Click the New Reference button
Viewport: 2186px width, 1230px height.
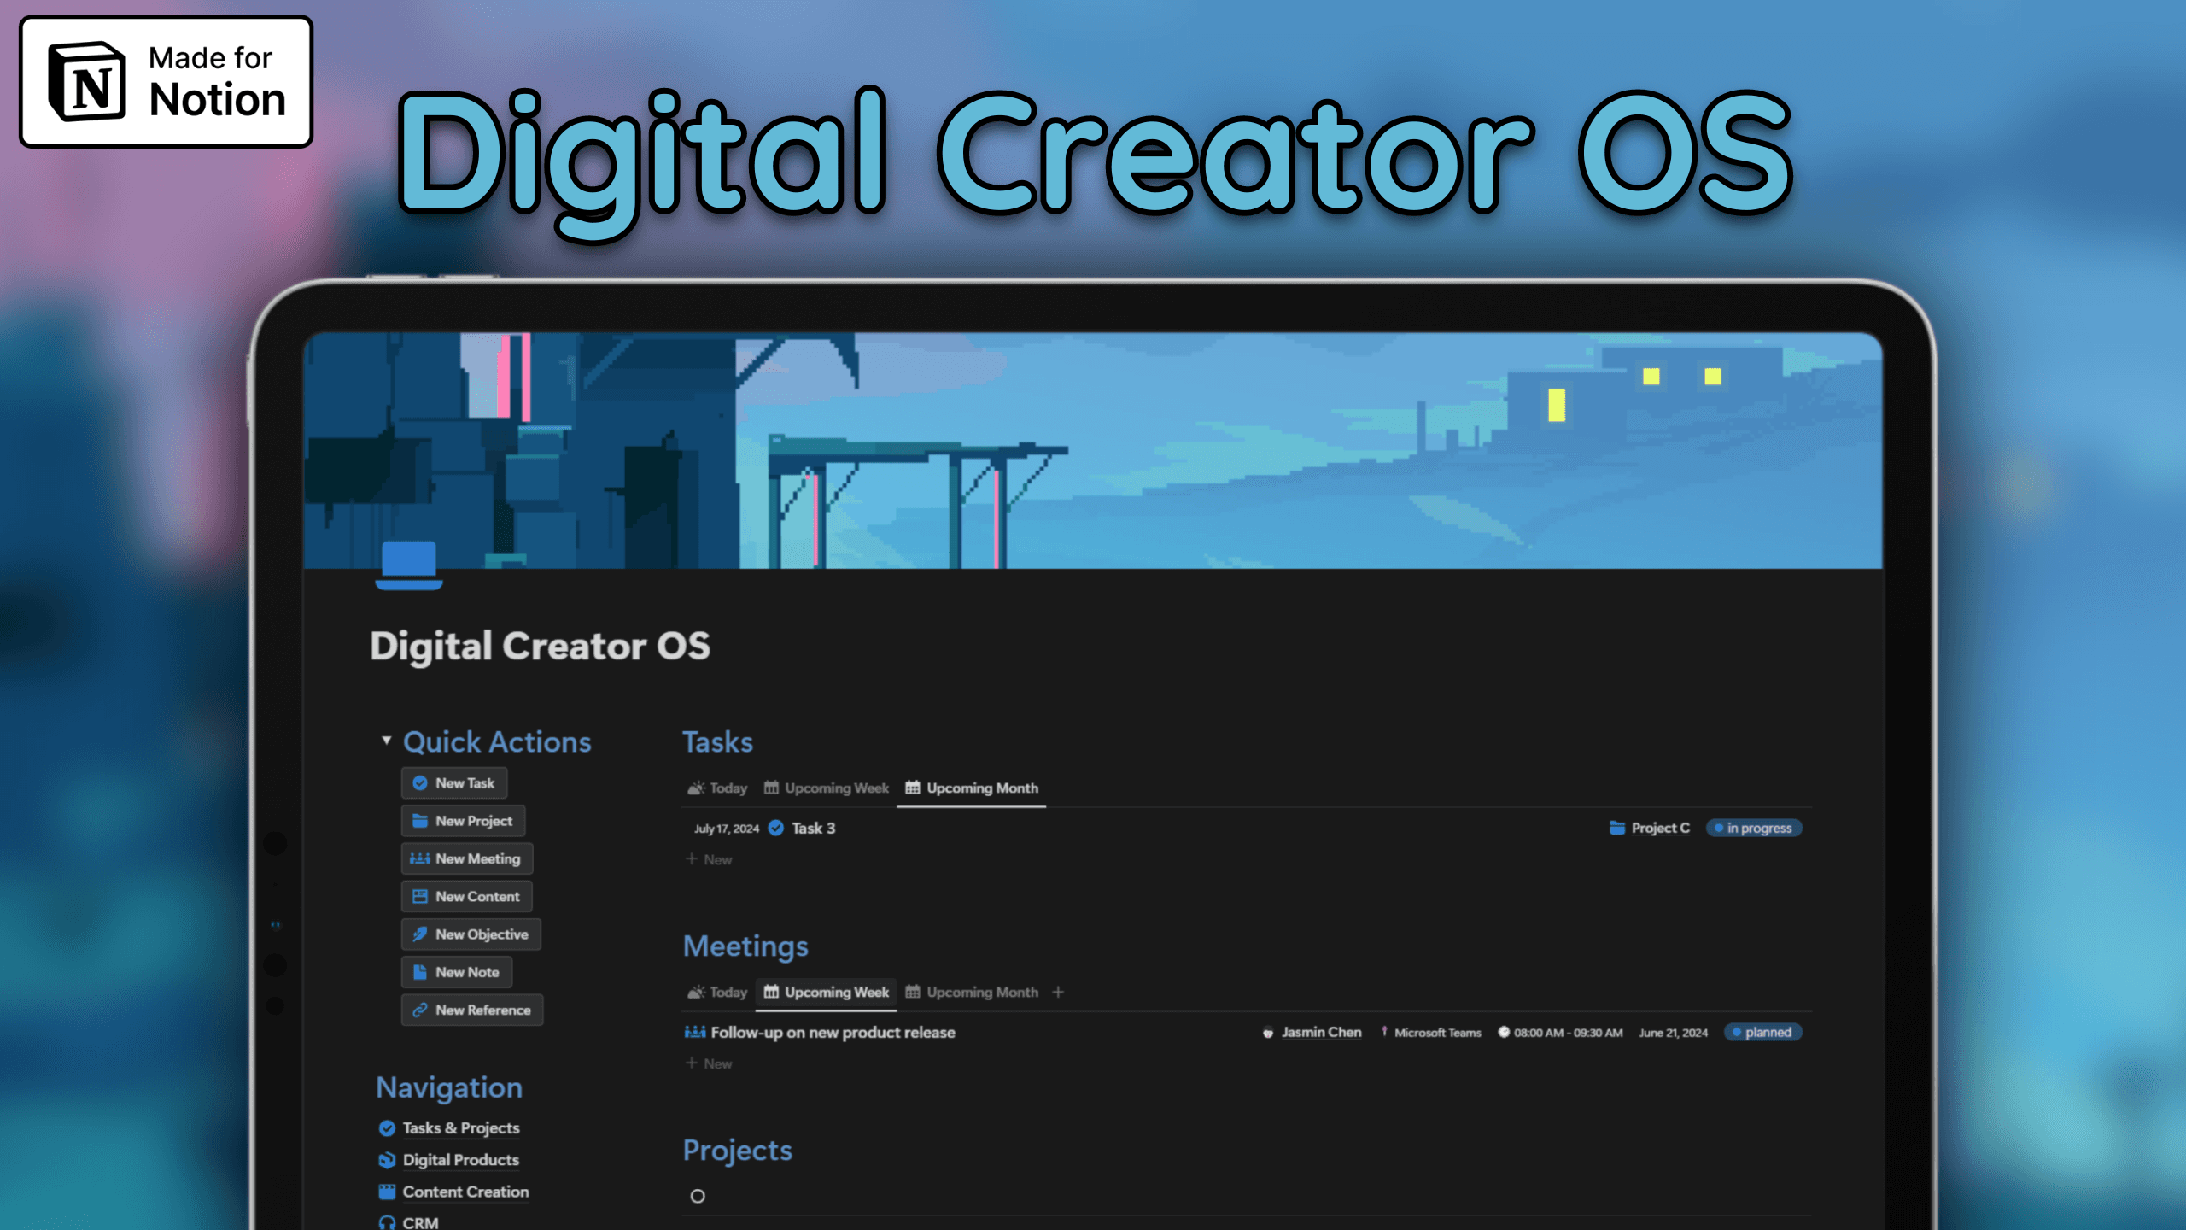pyautogui.click(x=472, y=1010)
